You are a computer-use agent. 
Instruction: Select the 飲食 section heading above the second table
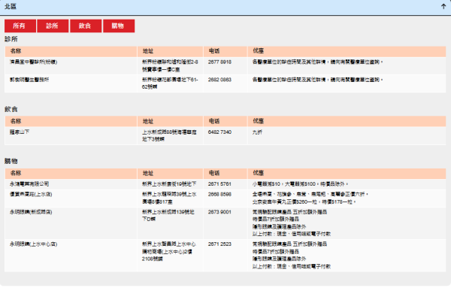point(11,109)
